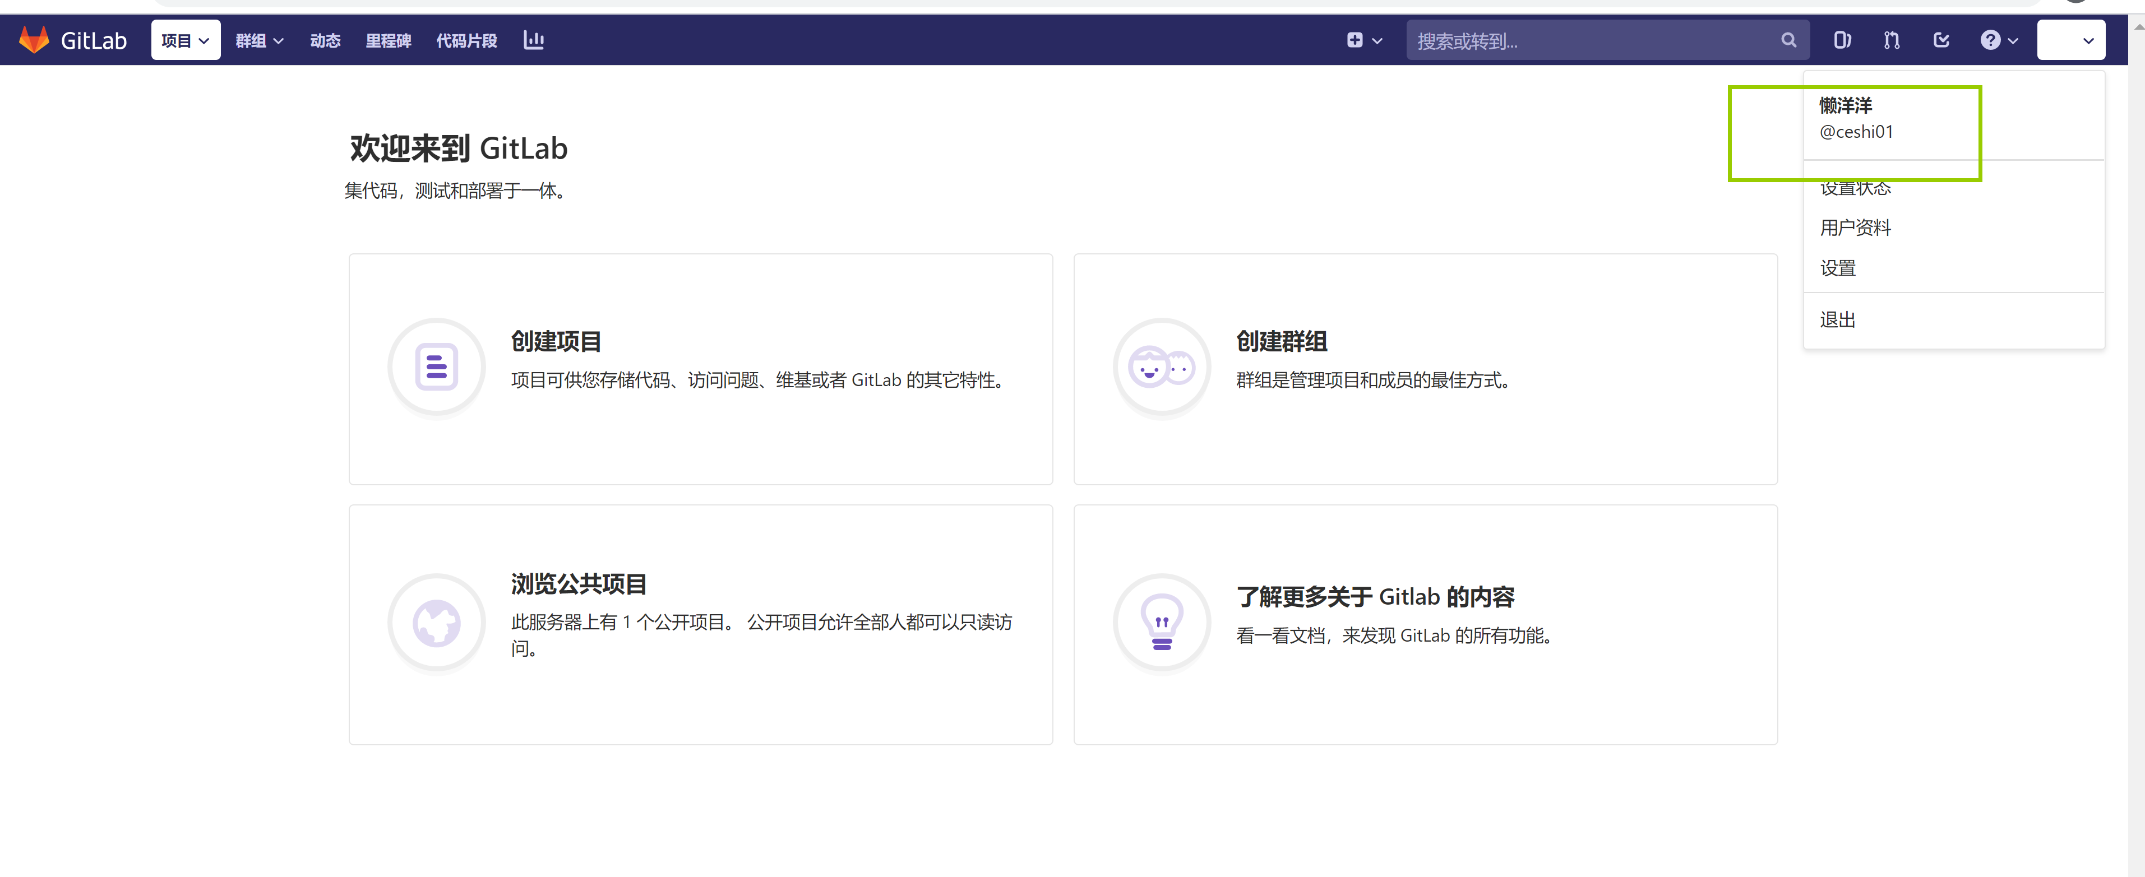2145x877 pixels.
Task: Open the issues icon in navbar
Action: click(x=1843, y=40)
